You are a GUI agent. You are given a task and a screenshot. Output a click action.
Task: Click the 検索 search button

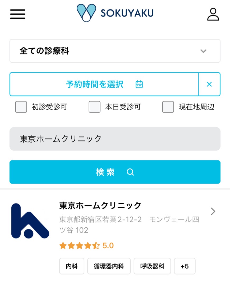click(115, 172)
